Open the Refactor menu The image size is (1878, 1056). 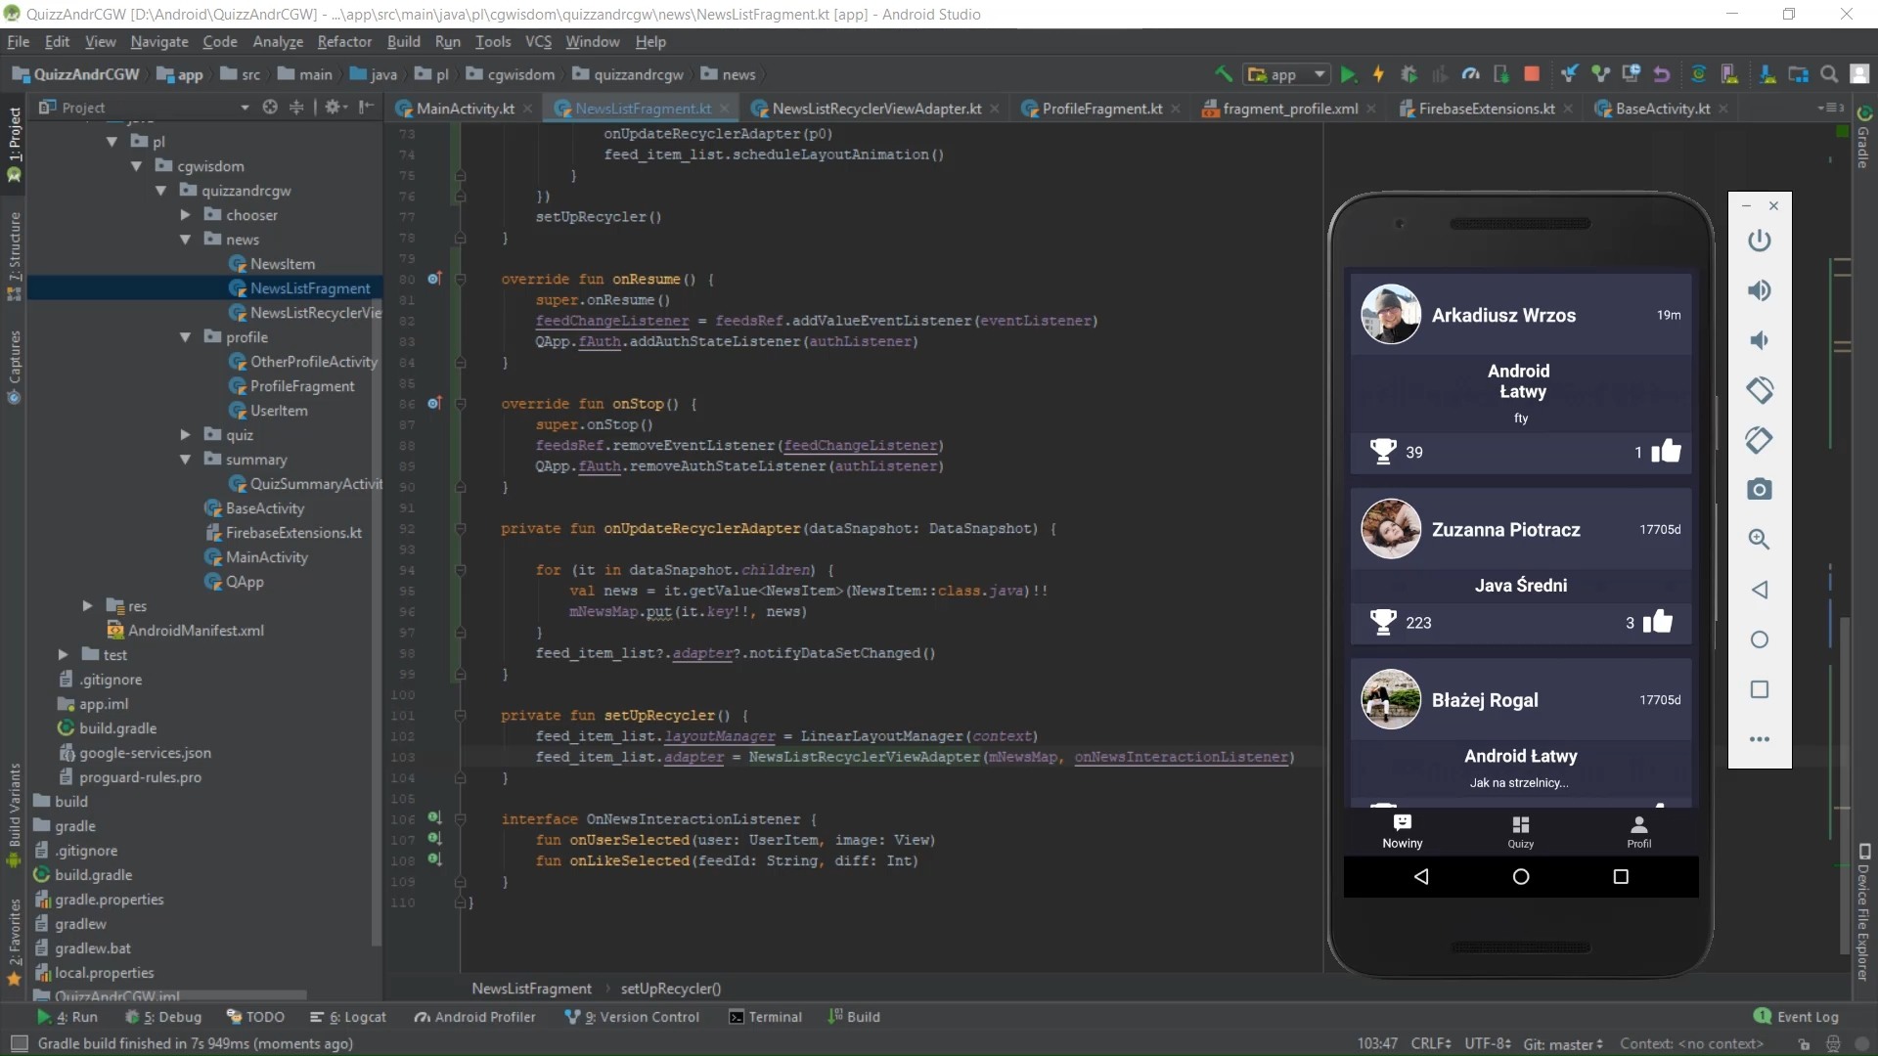point(344,42)
